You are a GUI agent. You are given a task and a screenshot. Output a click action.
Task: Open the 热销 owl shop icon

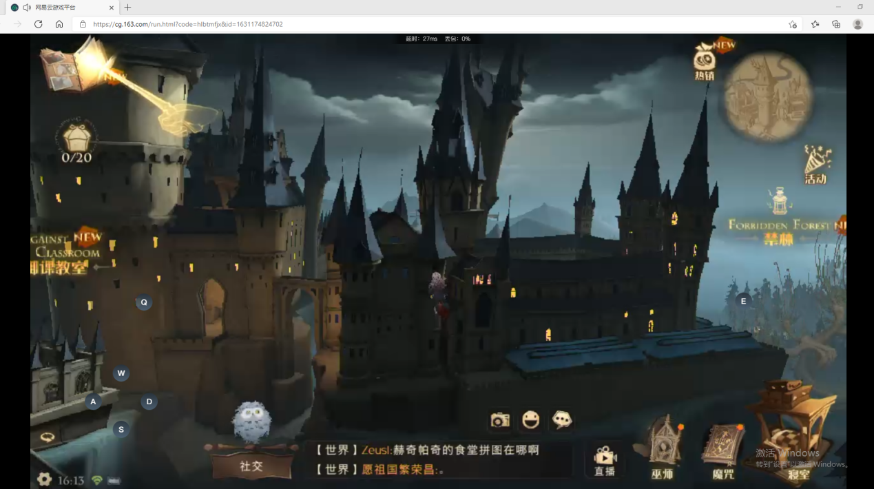pos(704,61)
